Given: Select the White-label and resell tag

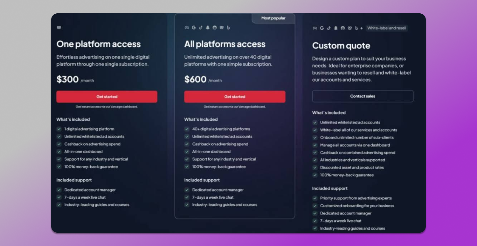Looking at the screenshot, I should [x=386, y=28].
